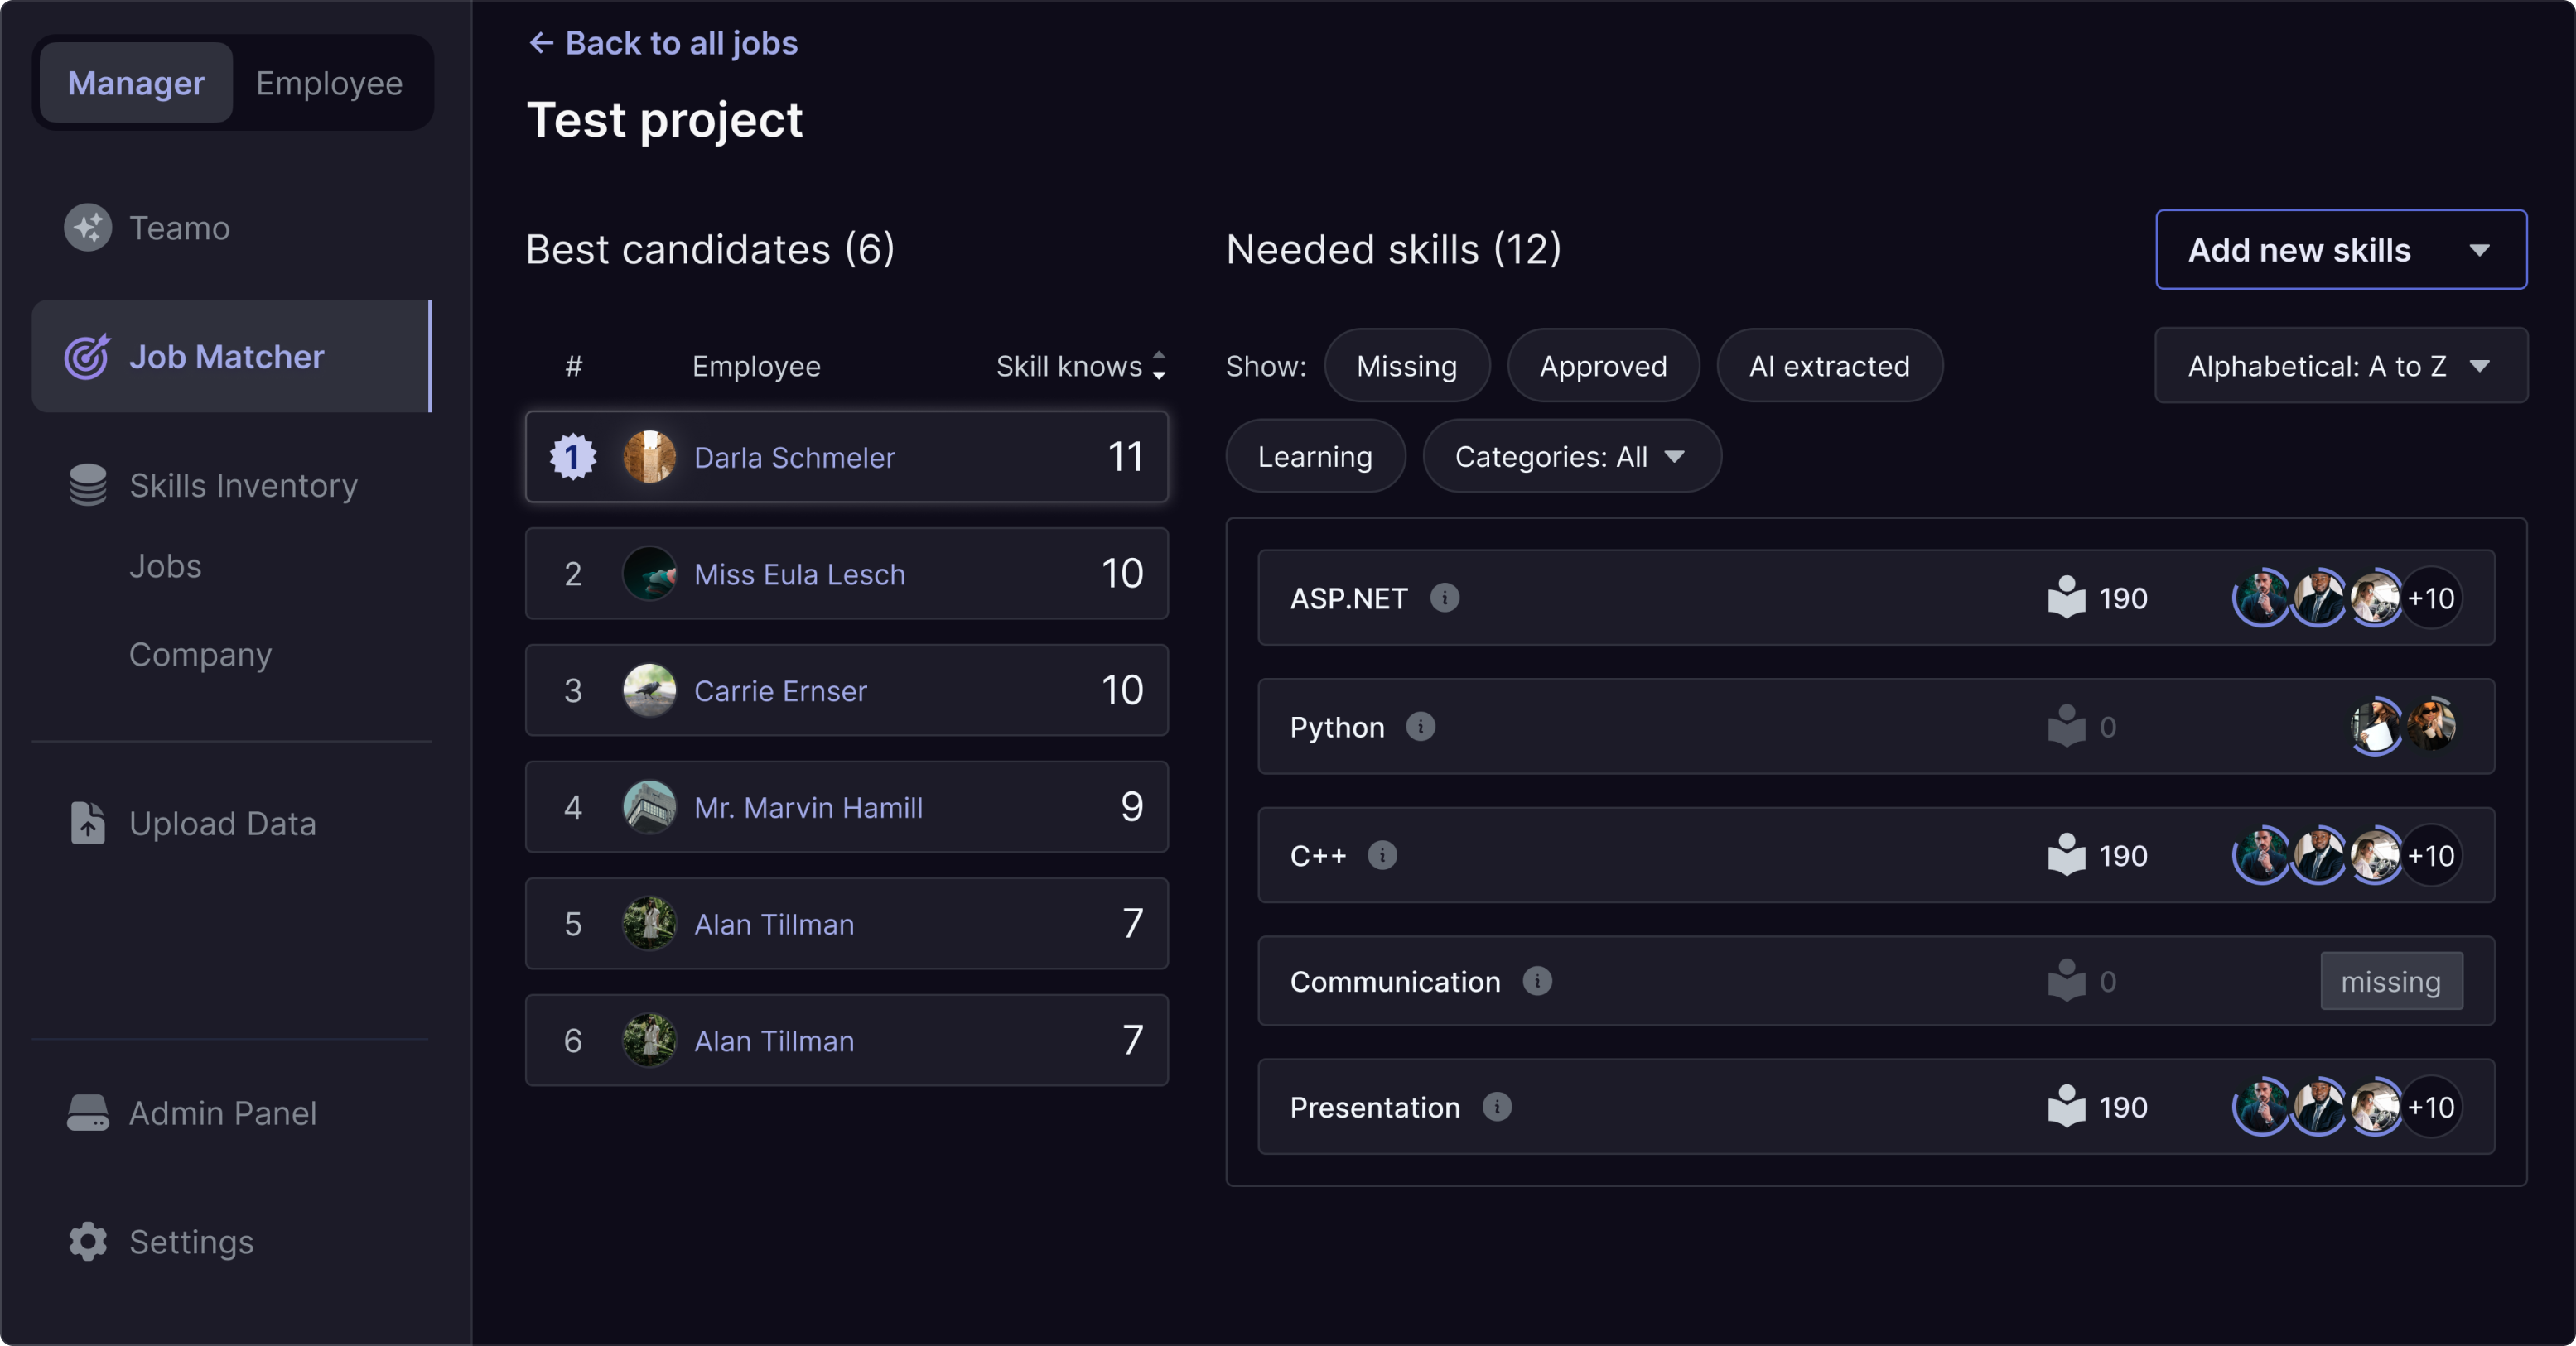Open Upload Data in the sidebar

232,824
